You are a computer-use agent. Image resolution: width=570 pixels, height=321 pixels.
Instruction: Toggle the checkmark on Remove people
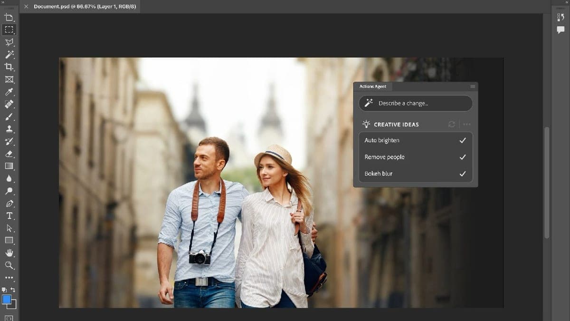[x=462, y=157]
